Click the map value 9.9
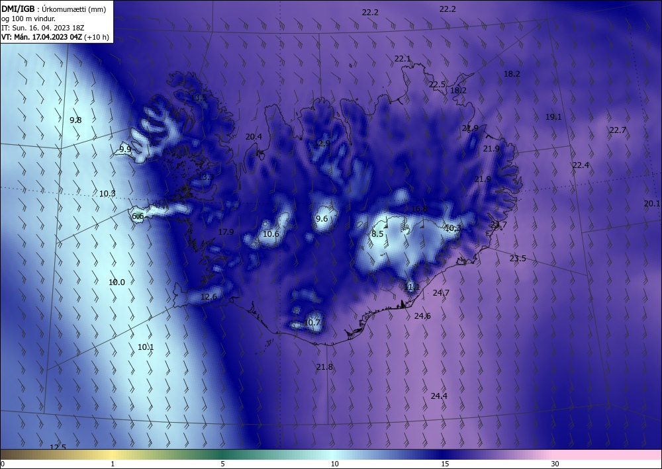 coord(125,149)
